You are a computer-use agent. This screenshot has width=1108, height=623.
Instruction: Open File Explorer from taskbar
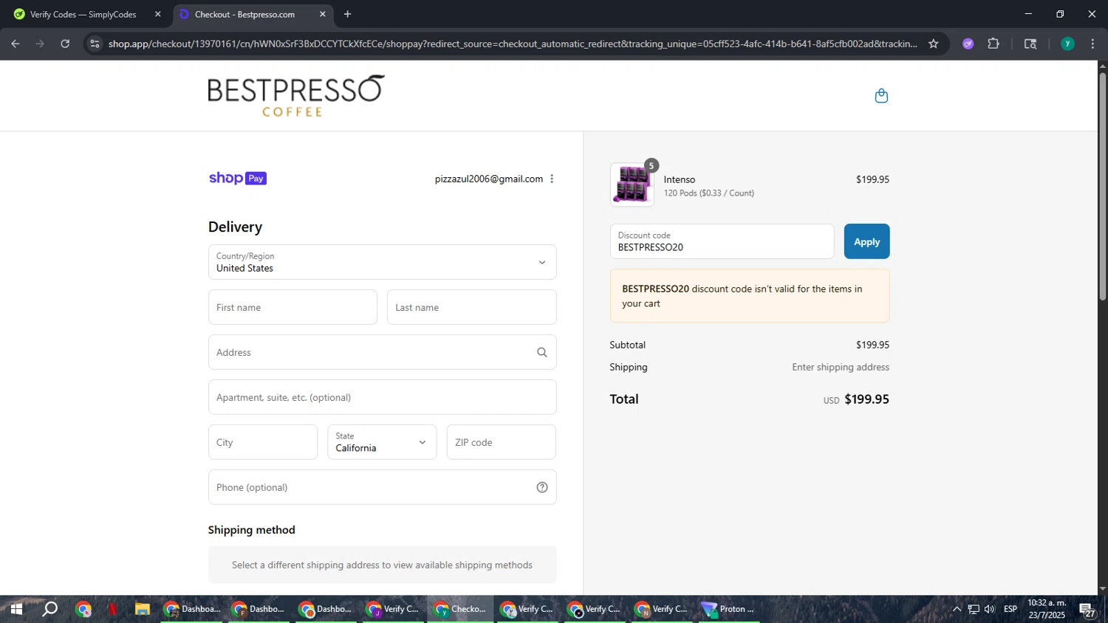[143, 609]
